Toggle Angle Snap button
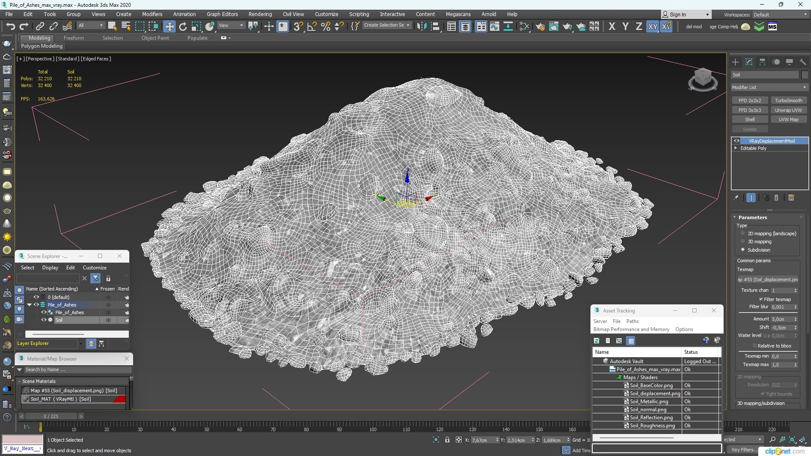The width and height of the screenshot is (811, 456). [312, 27]
